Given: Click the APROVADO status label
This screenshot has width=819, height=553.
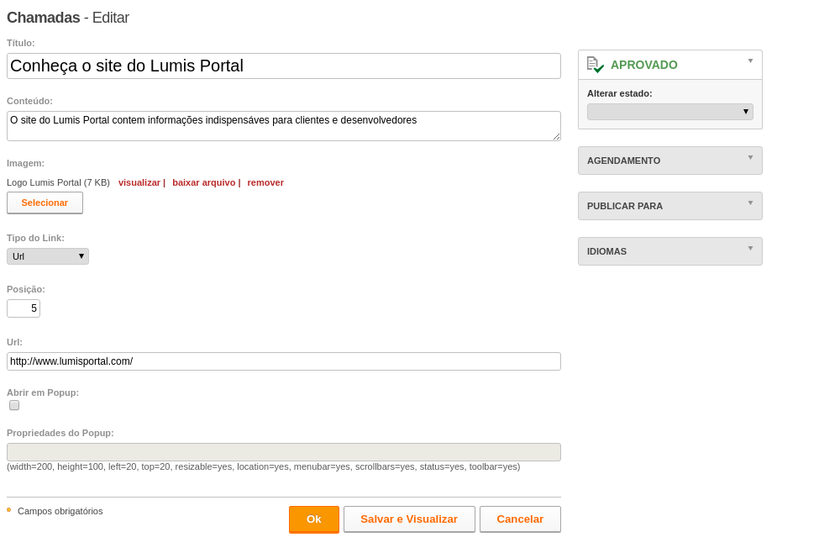Looking at the screenshot, I should pos(644,65).
